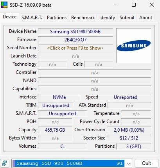The height and width of the screenshot is (168, 160).
Task: Click the Temperature n/a field
Action: click(x=136, y=114)
